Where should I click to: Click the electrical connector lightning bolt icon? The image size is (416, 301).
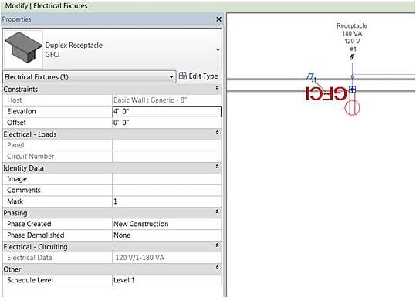point(352,57)
